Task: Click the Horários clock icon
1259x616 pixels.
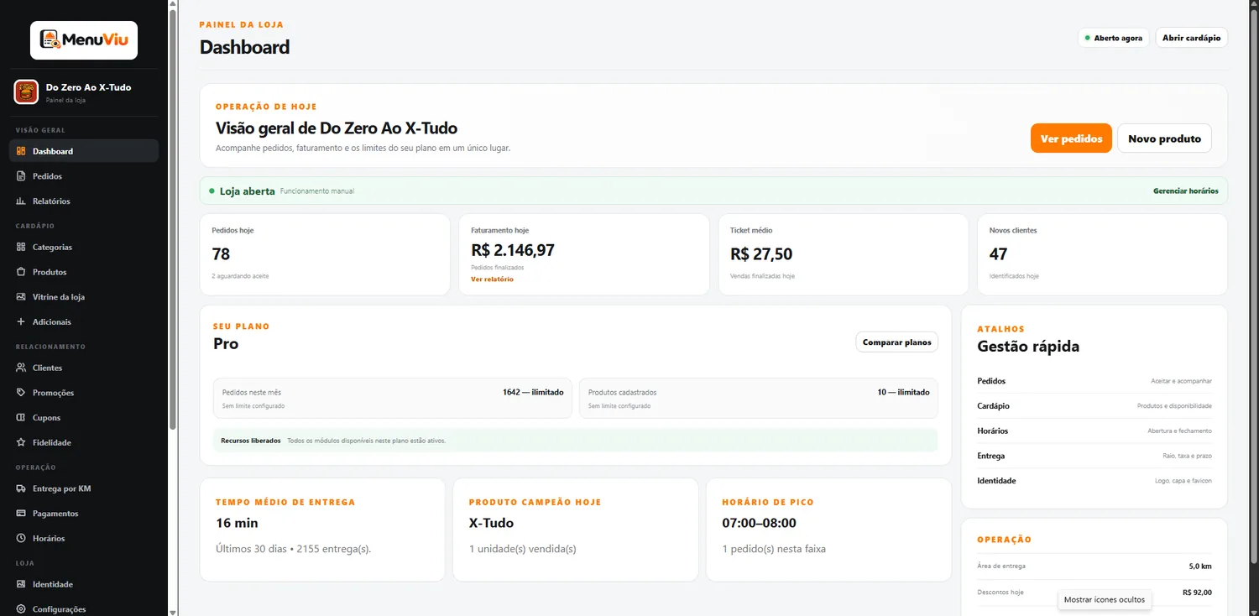Action: [21, 538]
